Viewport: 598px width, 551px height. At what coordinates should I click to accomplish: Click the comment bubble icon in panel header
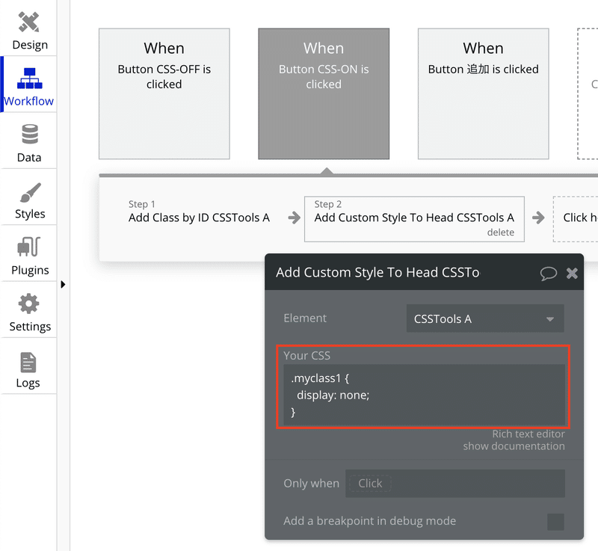click(x=549, y=273)
